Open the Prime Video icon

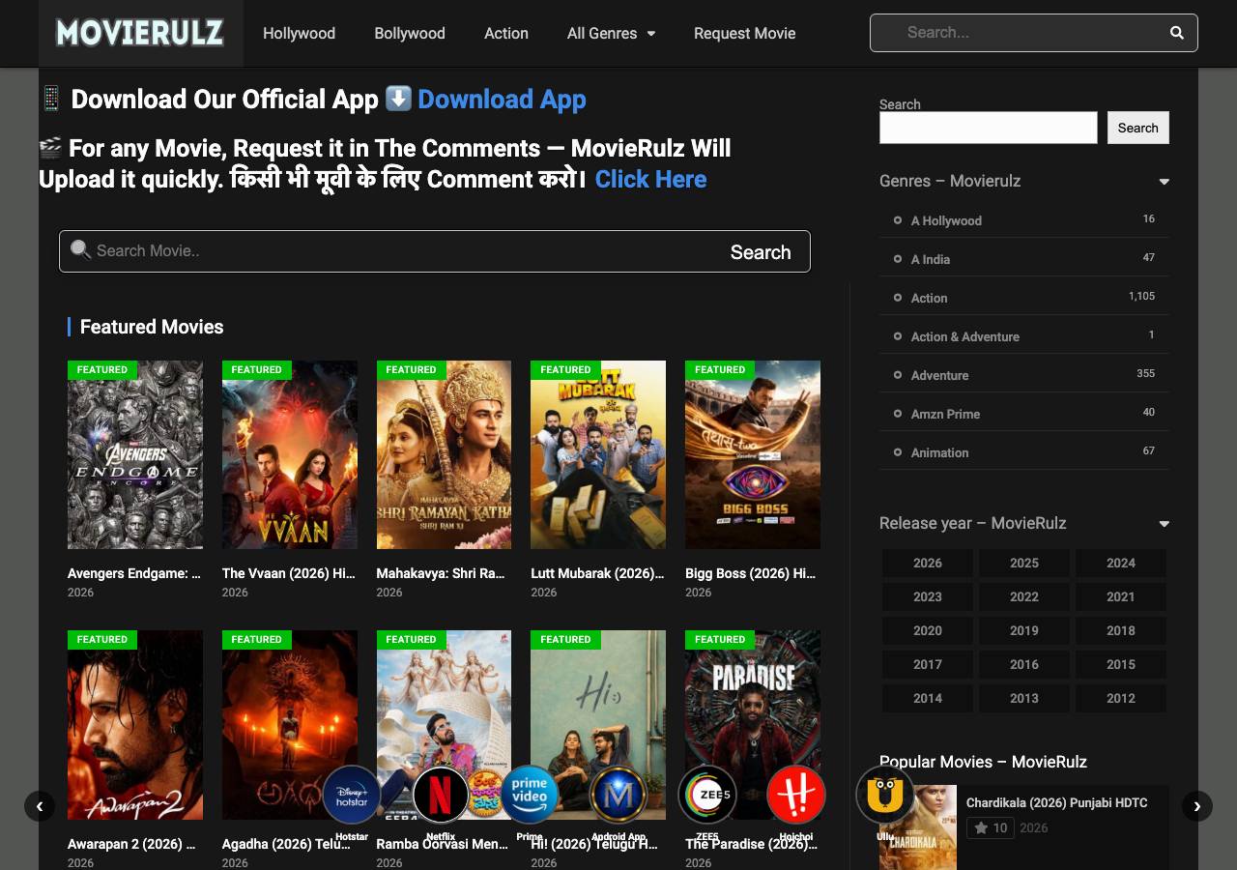[x=530, y=796]
